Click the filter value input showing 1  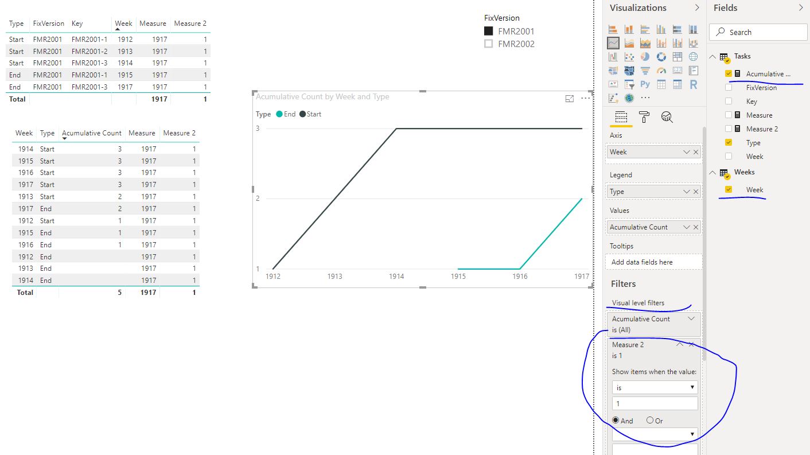(x=655, y=403)
